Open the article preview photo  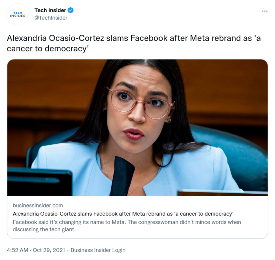click(x=137, y=127)
